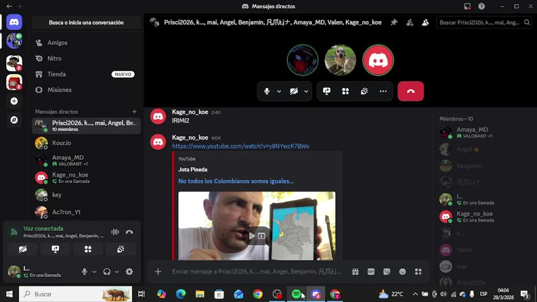Click 'Busca o inicia una conversación' button
Screen dimensions: 537x302
click(x=86, y=23)
